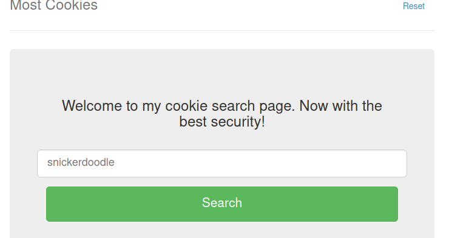Click the welcome heading text

point(222,114)
